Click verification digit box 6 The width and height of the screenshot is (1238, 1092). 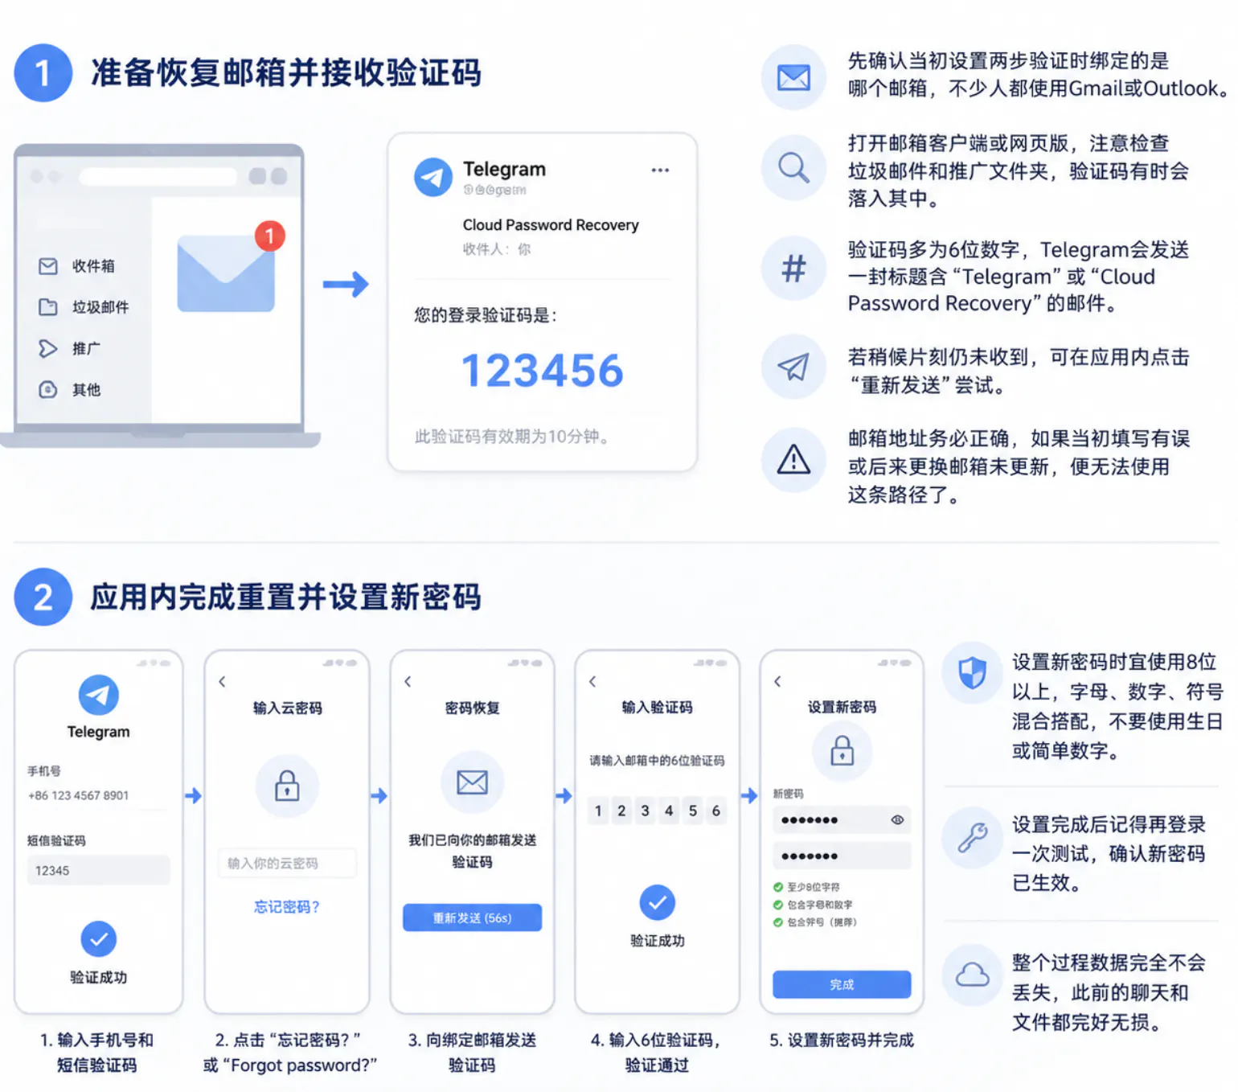pos(716,811)
